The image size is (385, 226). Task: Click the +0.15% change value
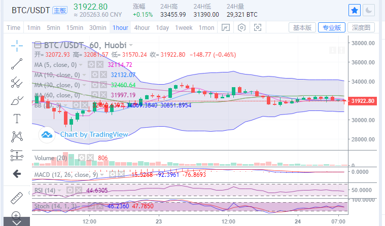point(143,15)
